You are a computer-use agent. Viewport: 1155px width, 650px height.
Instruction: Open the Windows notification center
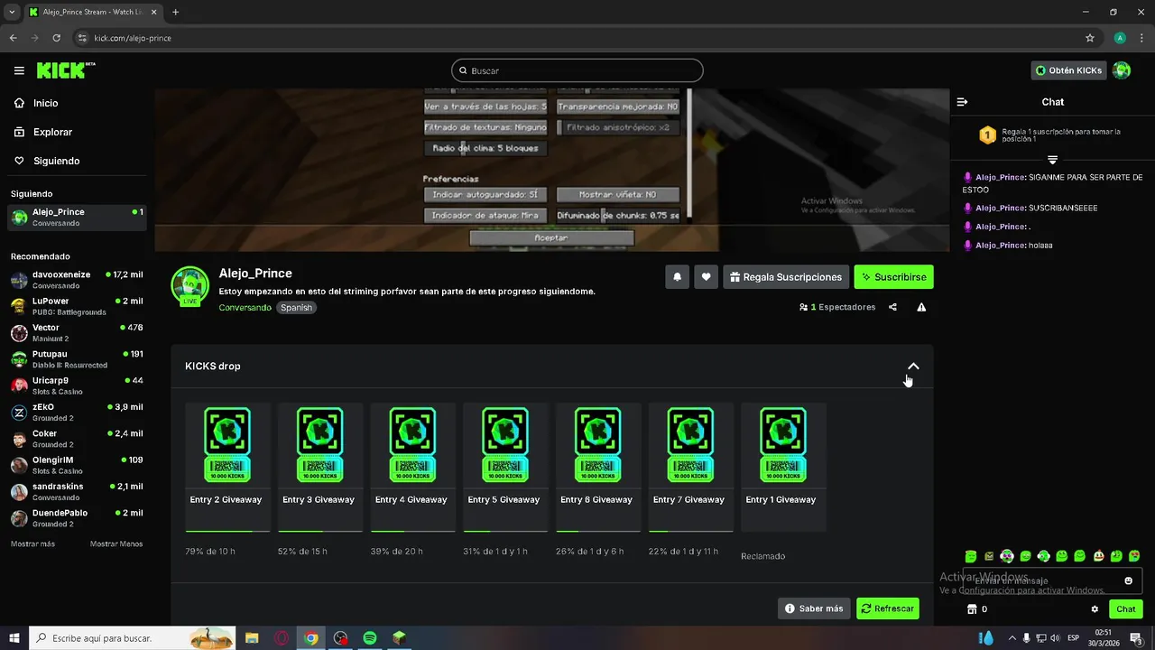(1135, 637)
